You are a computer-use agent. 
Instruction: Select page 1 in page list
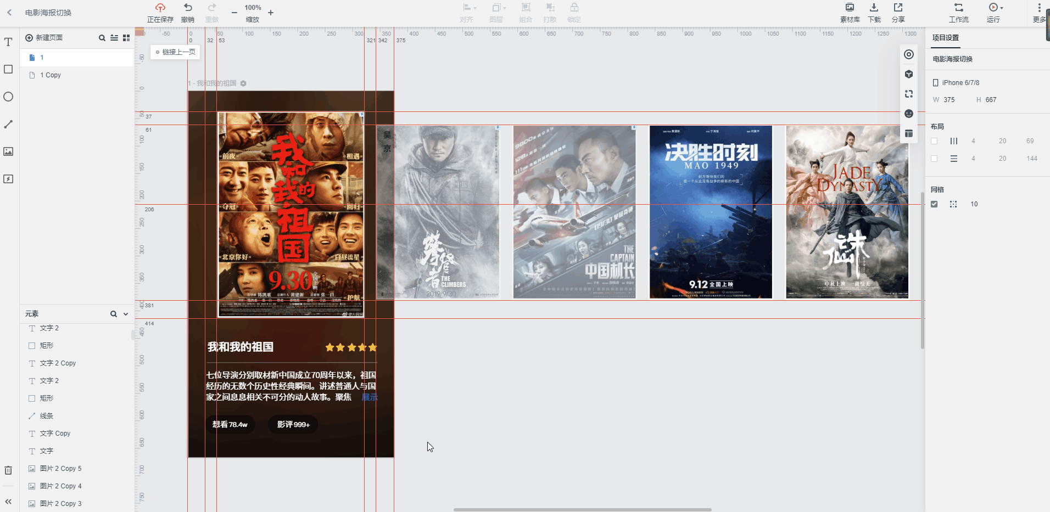pos(77,58)
